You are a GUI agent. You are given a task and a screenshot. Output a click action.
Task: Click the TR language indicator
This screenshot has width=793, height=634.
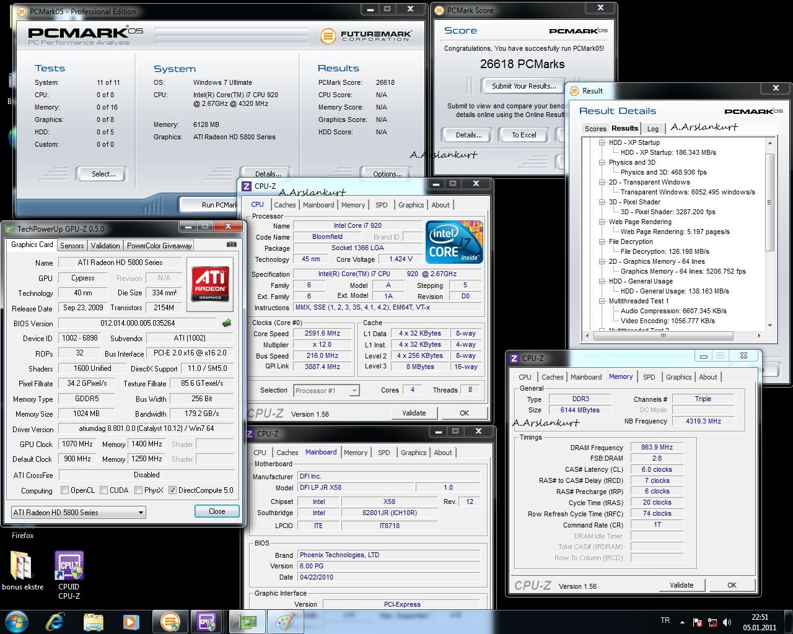(665, 620)
